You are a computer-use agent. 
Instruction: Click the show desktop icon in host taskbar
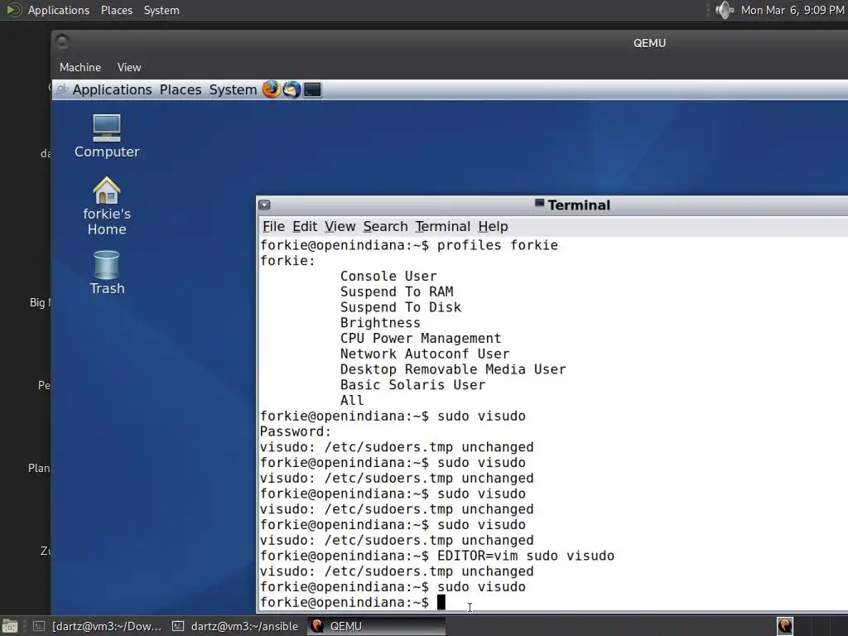[x=10, y=626]
